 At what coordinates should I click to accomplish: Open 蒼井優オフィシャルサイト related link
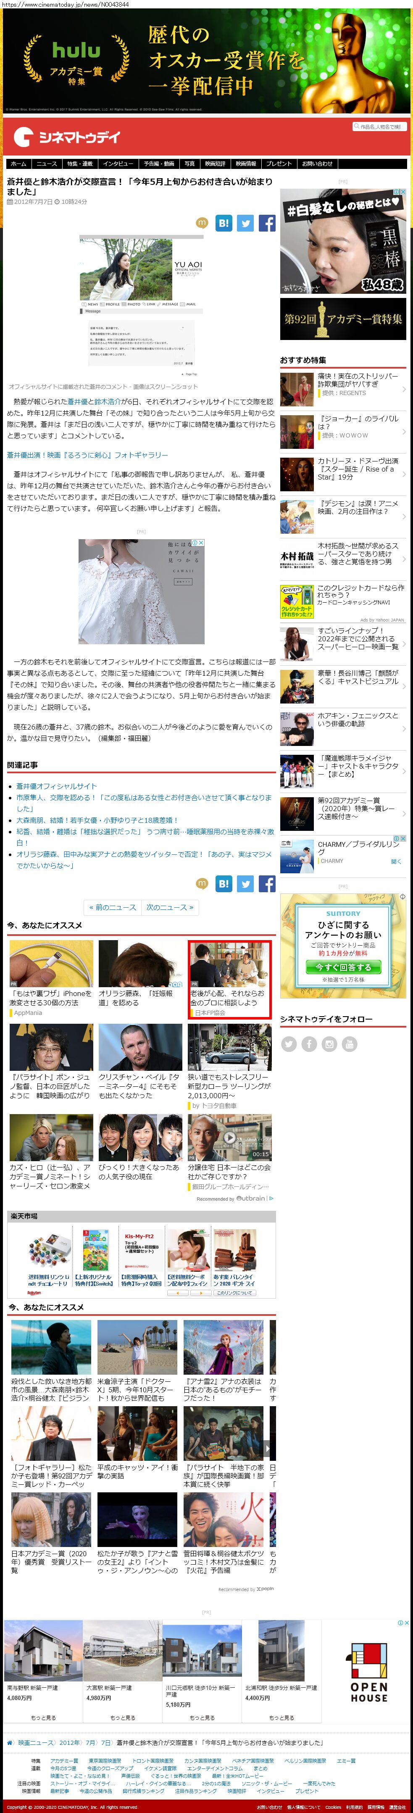pyautogui.click(x=57, y=785)
